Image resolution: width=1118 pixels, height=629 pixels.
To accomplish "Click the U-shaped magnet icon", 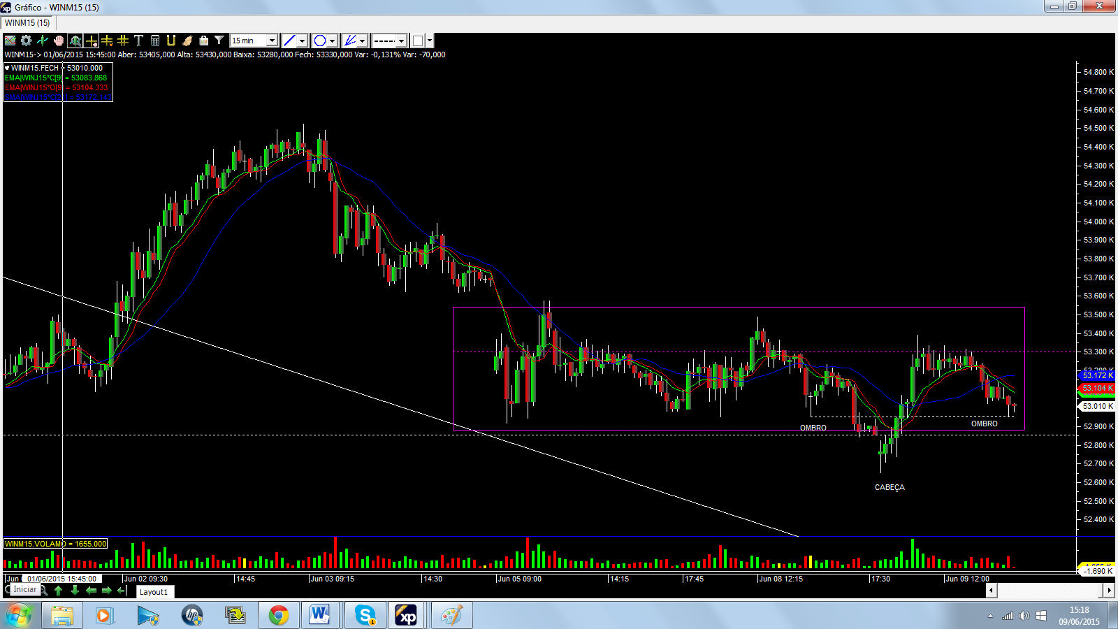I will 170,41.
